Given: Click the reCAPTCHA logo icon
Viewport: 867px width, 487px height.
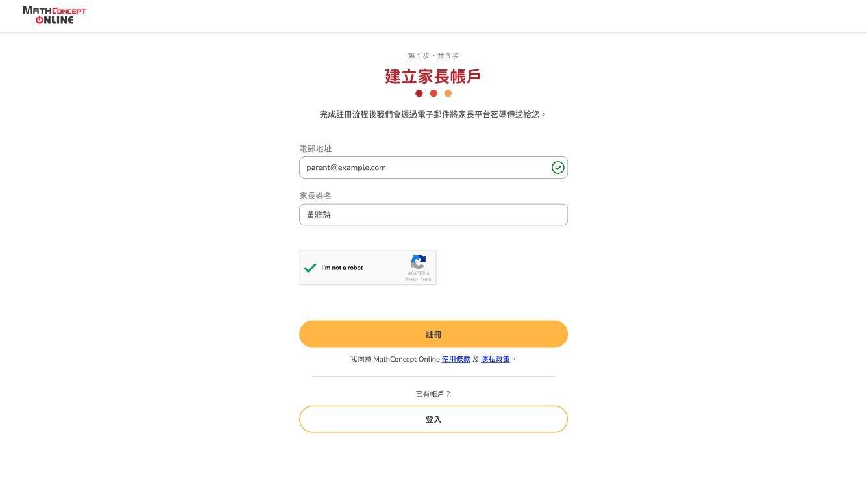Looking at the screenshot, I should tap(419, 262).
